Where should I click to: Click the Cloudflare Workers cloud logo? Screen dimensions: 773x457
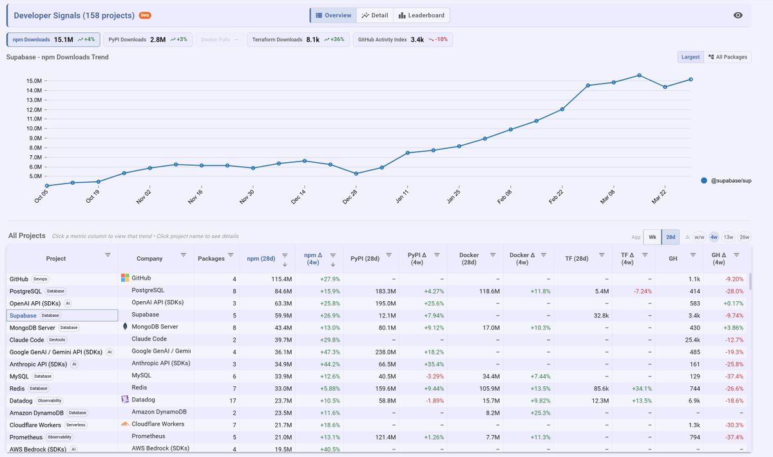pos(126,424)
